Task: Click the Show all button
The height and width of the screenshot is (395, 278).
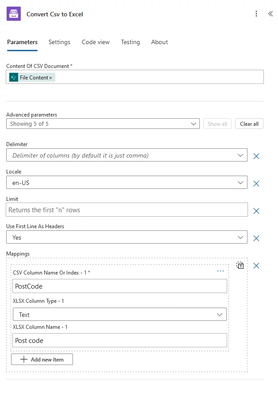Action: click(x=217, y=124)
